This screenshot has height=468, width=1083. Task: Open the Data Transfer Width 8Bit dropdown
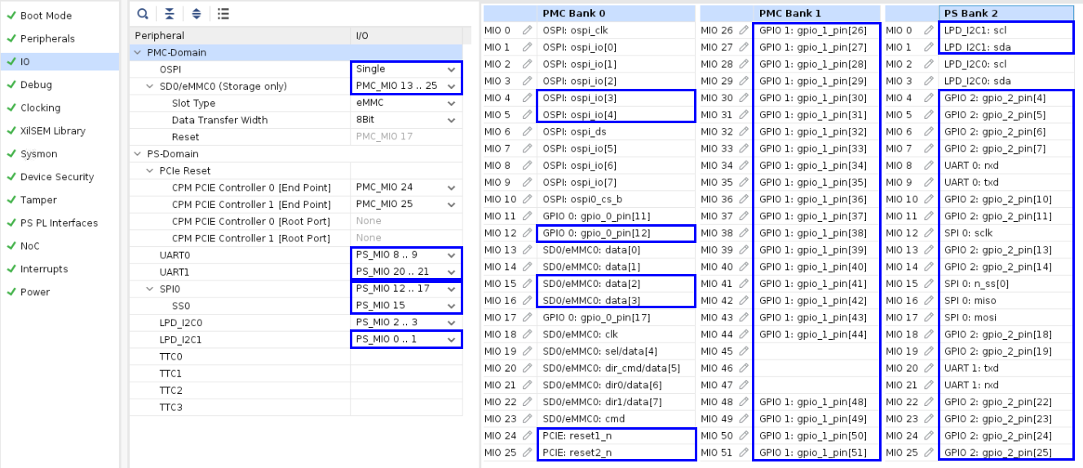[451, 120]
